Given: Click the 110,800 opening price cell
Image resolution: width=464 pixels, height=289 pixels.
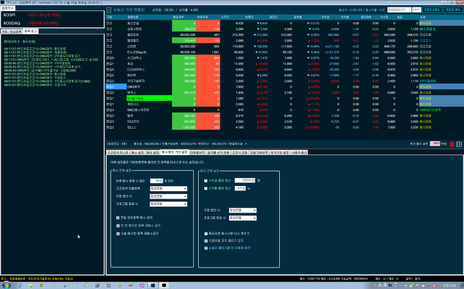Looking at the screenshot, I should (238, 46).
